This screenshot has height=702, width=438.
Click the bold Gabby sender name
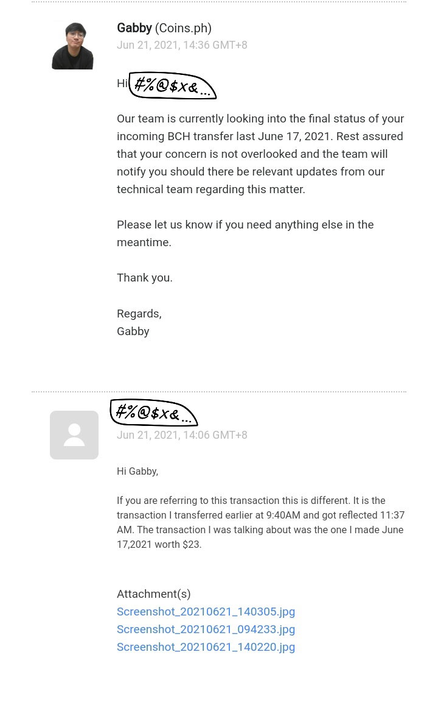tap(134, 28)
